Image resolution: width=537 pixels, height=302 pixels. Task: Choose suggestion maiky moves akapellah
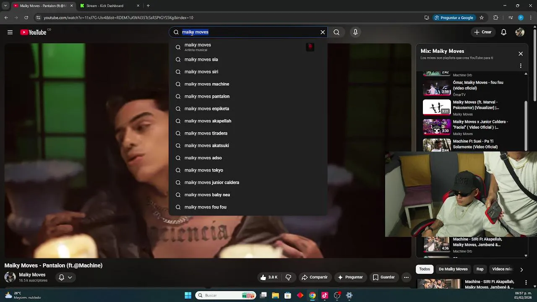(248, 121)
